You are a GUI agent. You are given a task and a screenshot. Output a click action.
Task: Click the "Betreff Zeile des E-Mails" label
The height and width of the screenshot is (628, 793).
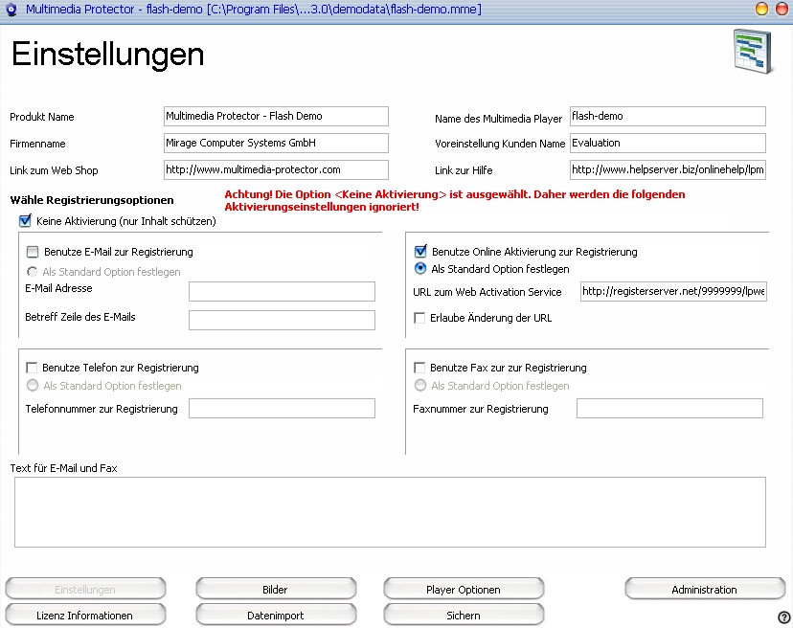pyautogui.click(x=80, y=317)
